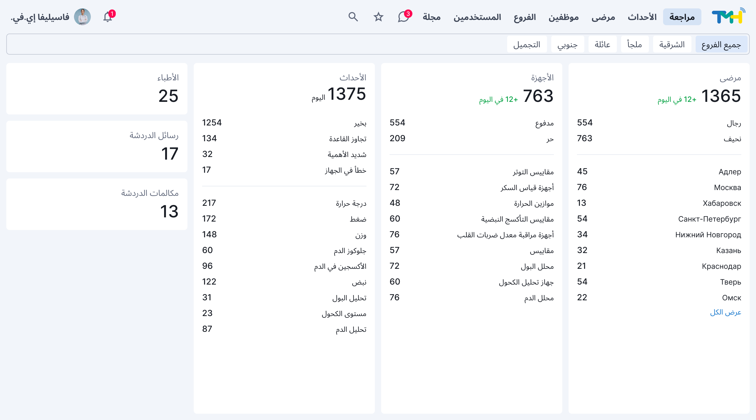Click the رجال row

click(659, 123)
